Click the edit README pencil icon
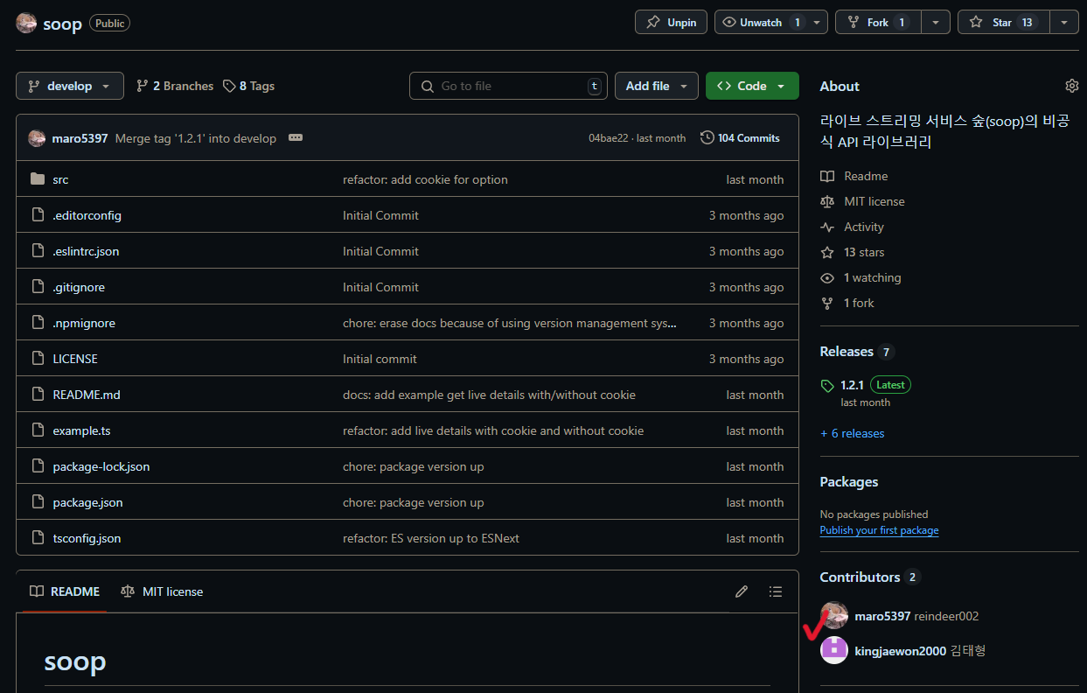 click(x=742, y=591)
